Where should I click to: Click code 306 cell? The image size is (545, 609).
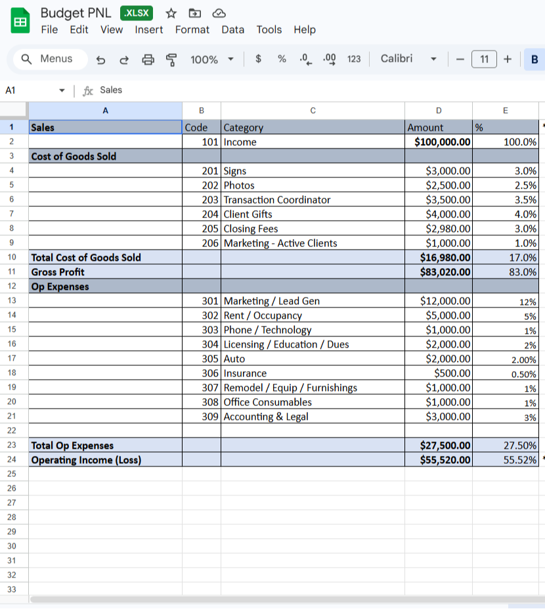pyautogui.click(x=202, y=373)
